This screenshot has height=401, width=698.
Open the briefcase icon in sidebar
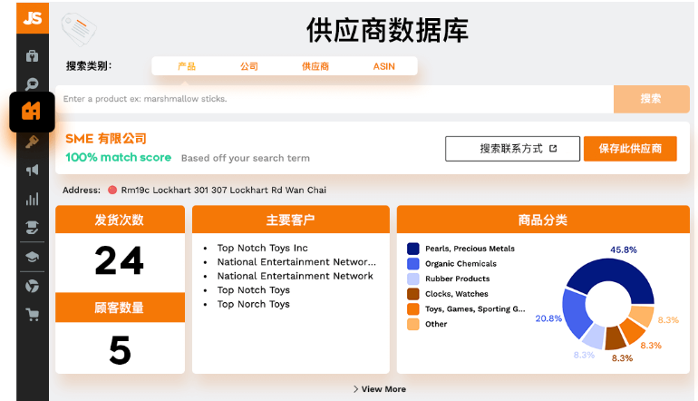32,56
